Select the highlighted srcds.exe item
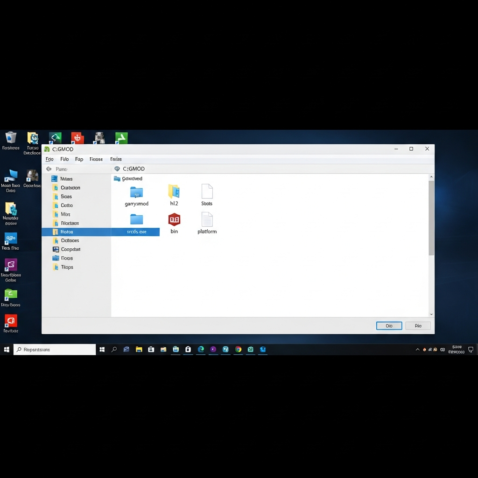Image resolution: width=478 pixels, height=478 pixels. click(x=136, y=232)
